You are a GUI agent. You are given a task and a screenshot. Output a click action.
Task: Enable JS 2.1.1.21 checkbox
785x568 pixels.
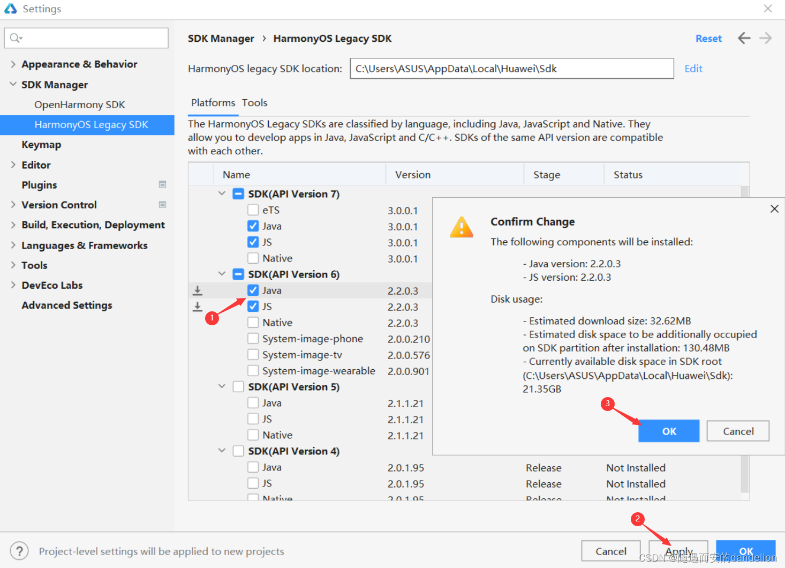253,419
